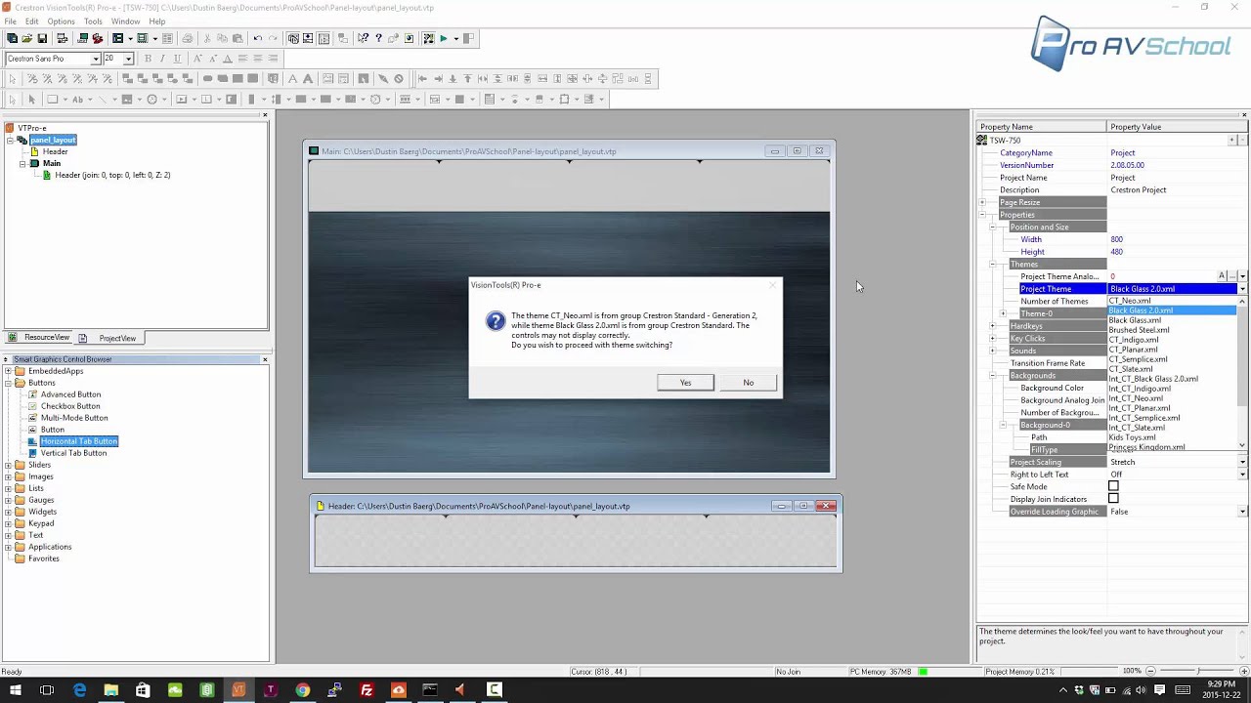The height and width of the screenshot is (703, 1251).
Task: Select panel_layout in the project tree
Action: coord(53,140)
